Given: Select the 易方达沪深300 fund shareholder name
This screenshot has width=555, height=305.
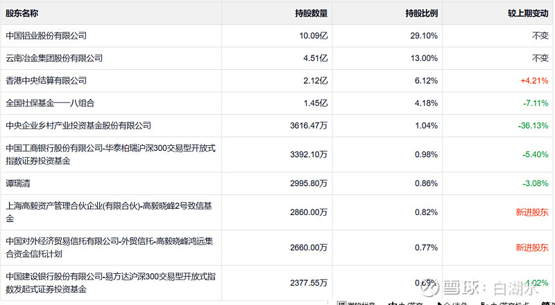Looking at the screenshot, I should pyautogui.click(x=110, y=283).
